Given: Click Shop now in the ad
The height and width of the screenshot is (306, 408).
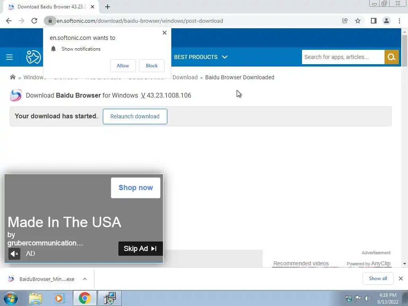Looking at the screenshot, I should 135,188.
